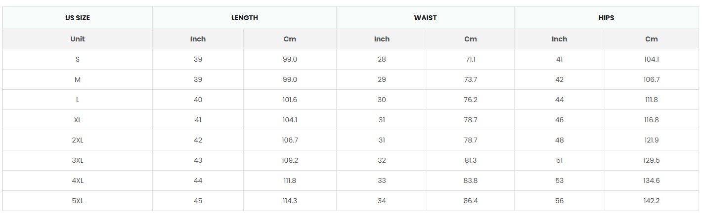Screen dimensions: 702x215
Task: Click the Unit subheader cell
Action: pyautogui.click(x=78, y=39)
